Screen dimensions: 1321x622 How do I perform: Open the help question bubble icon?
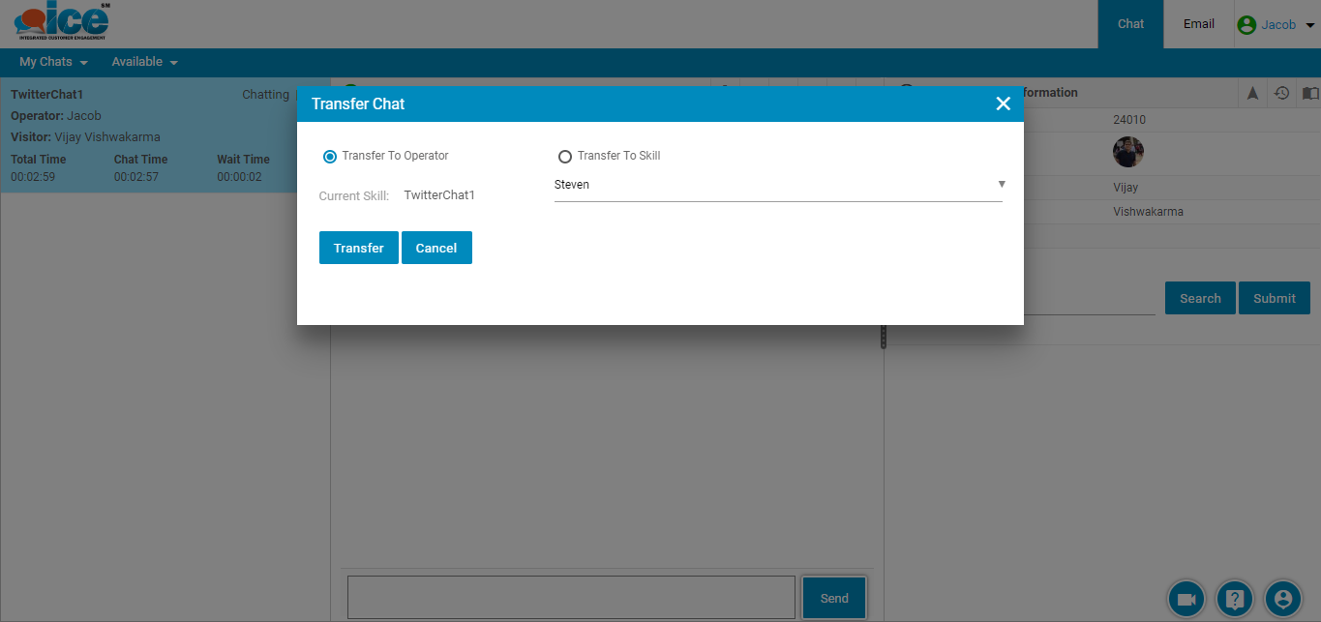(1235, 599)
